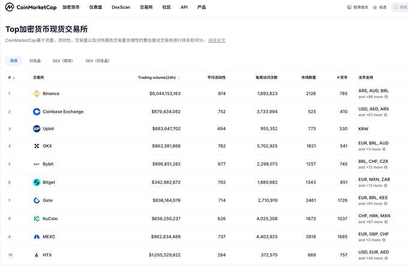Click the 每周访问次数 column header
The width and height of the screenshot is (408, 266).
pos(266,77)
